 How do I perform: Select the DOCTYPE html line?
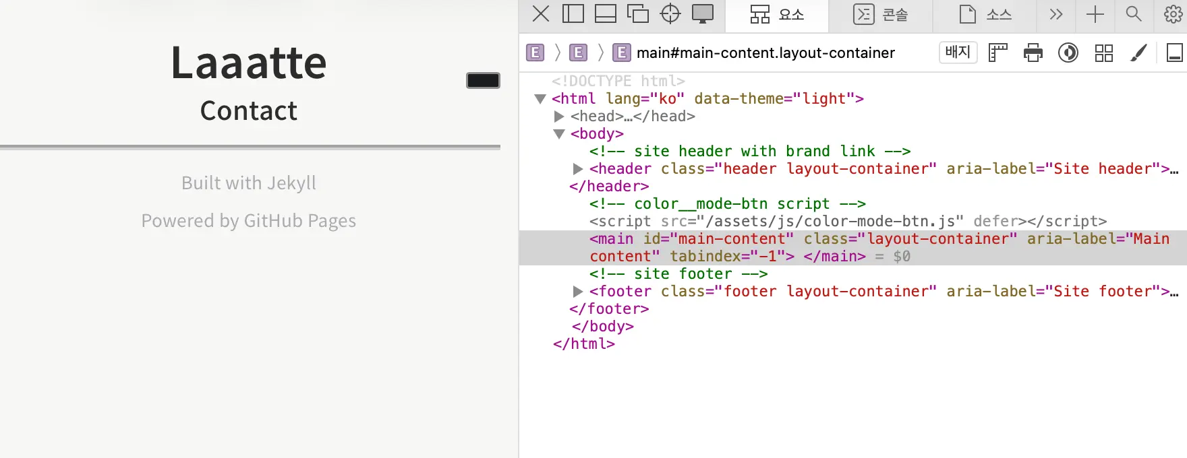[x=618, y=81]
